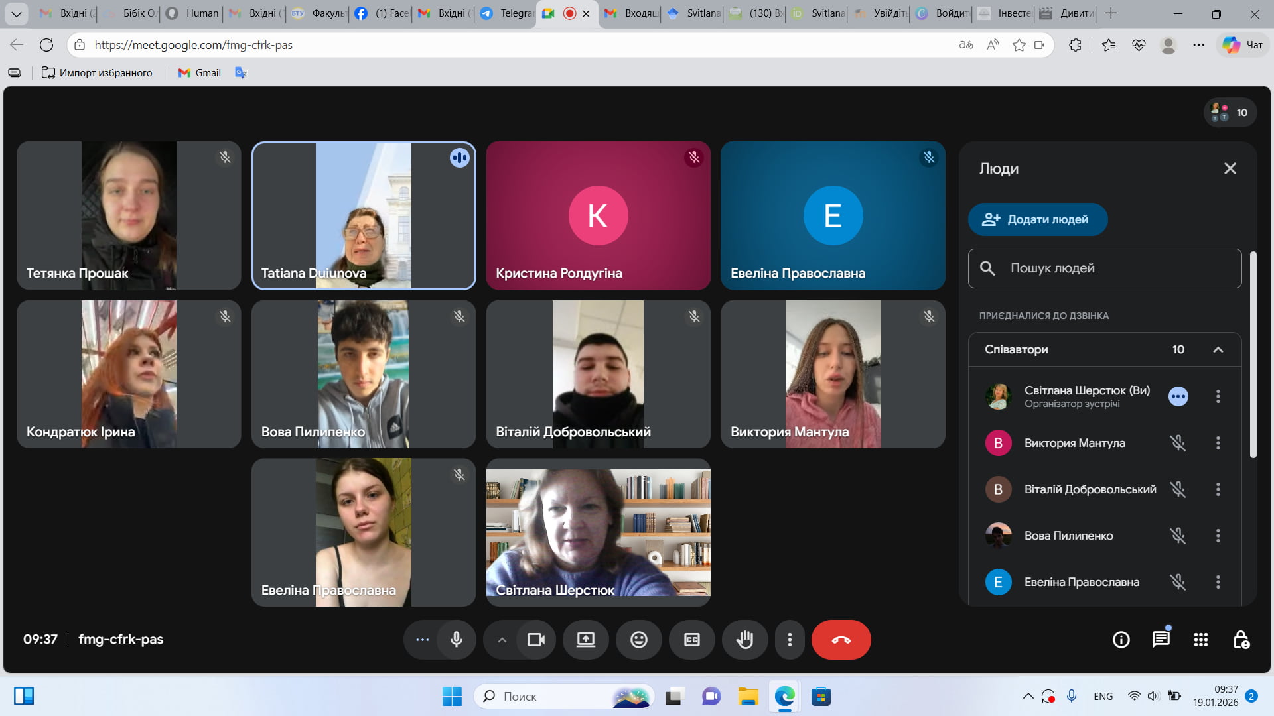Switch to the Telegram browser tab
This screenshot has height=716, width=1274.
(508, 13)
